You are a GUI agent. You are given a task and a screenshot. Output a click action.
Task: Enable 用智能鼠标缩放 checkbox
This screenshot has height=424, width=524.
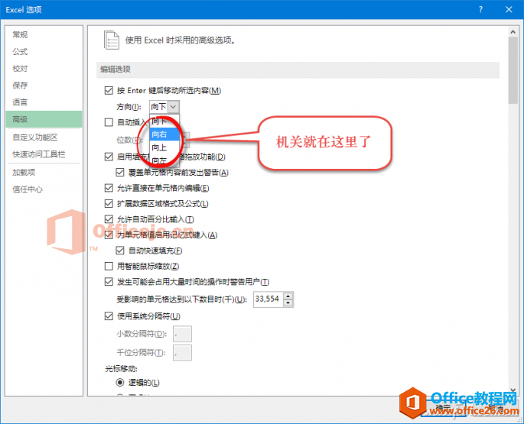(109, 266)
